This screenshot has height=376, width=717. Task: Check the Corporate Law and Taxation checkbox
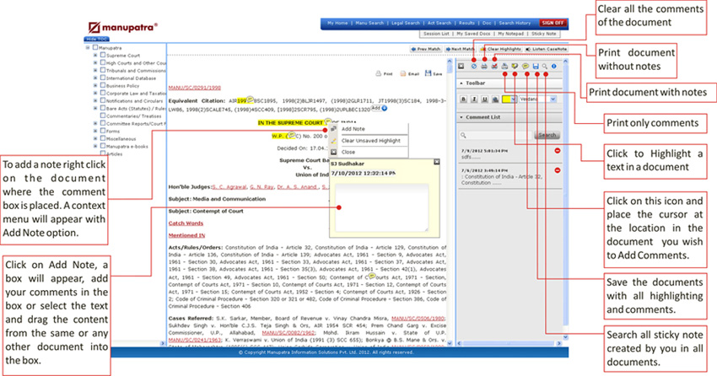click(x=103, y=93)
